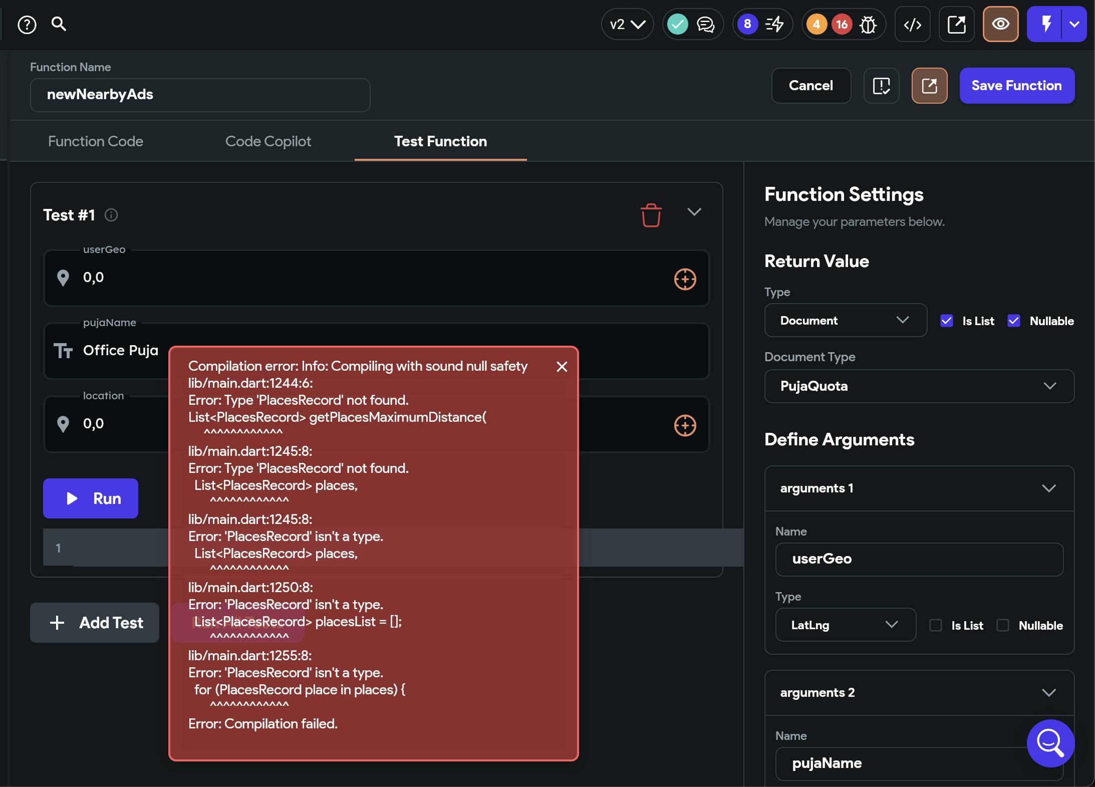Delete Test #1 with the trash icon
The width and height of the screenshot is (1095, 787).
pos(651,215)
